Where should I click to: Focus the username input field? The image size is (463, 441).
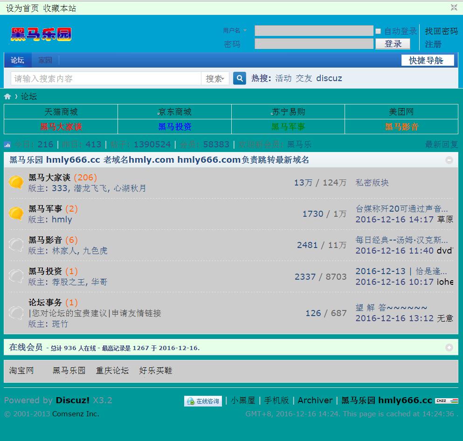(314, 31)
